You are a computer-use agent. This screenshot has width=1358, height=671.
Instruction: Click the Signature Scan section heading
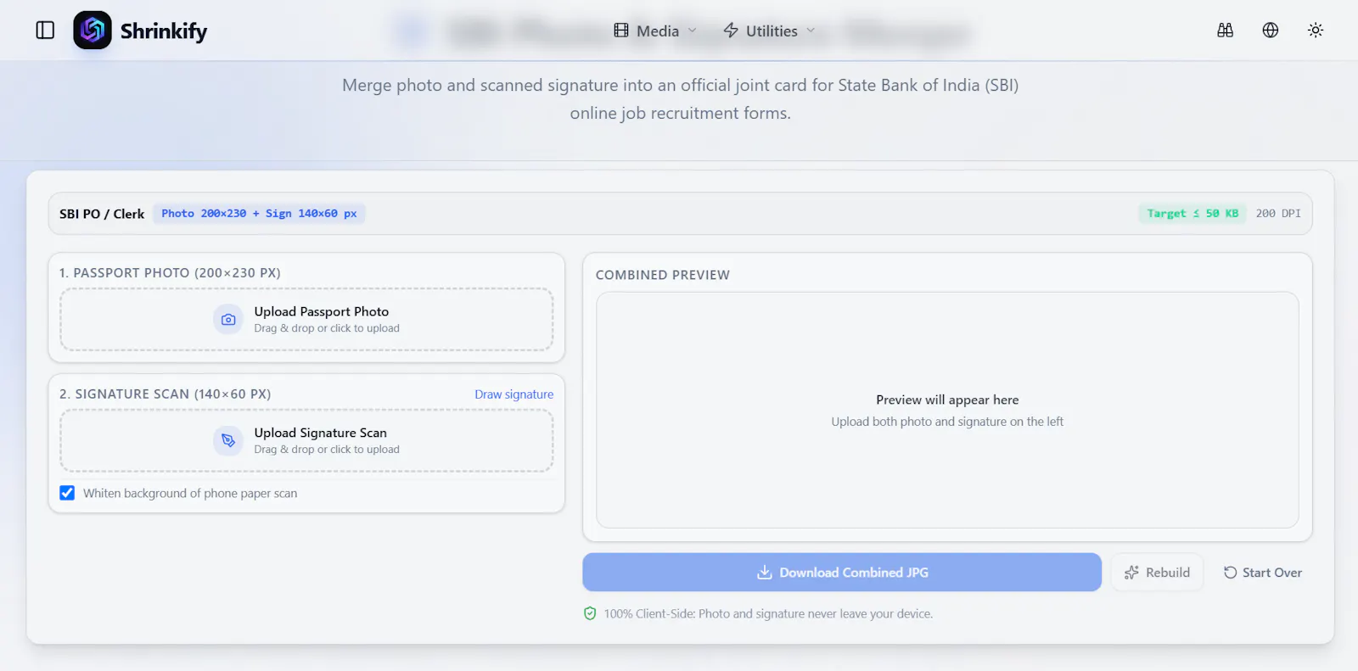point(166,394)
